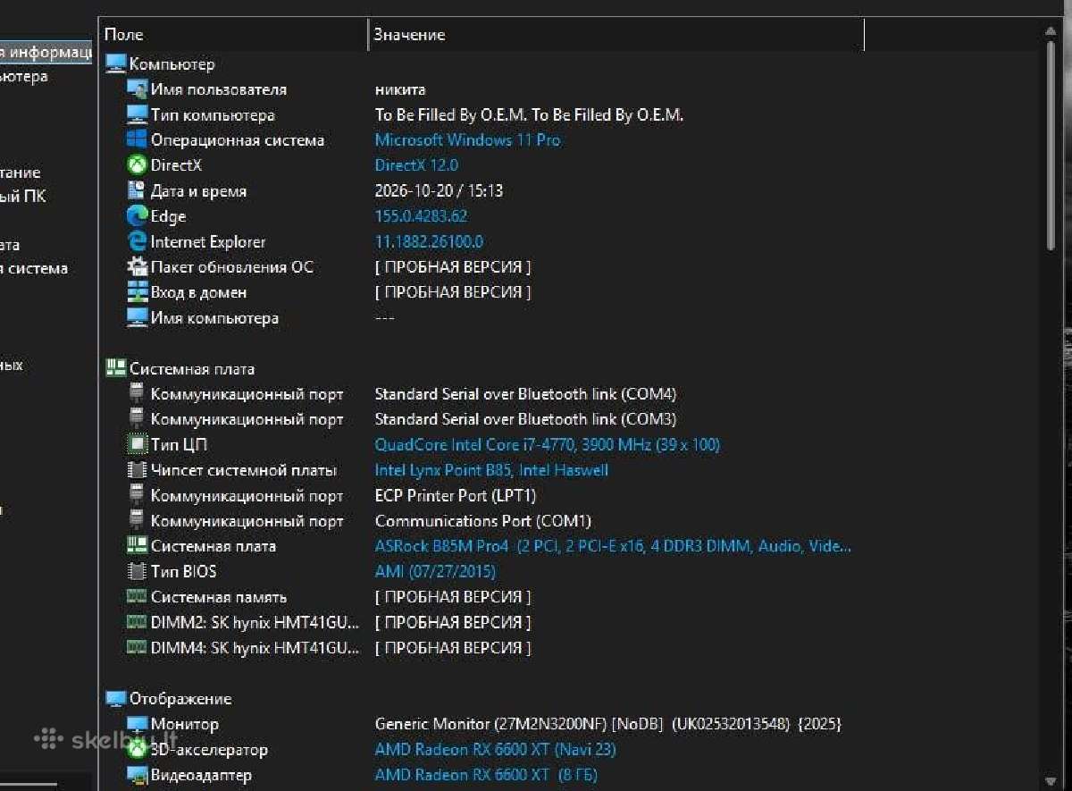Click the Отображение section monitor icon
This screenshot has width=1072, height=791.
point(116,698)
